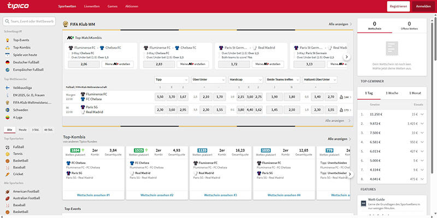Select Deutscher Fußball flag icon
The height and width of the screenshot is (218, 437).
(8, 62)
